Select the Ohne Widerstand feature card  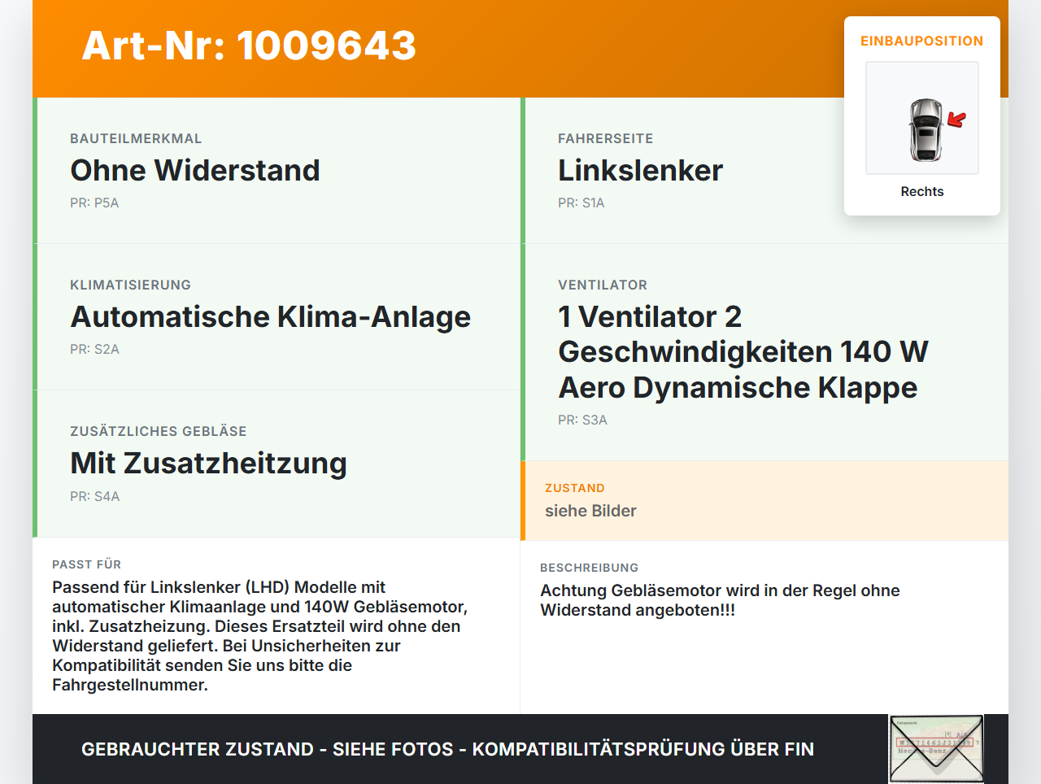click(277, 171)
